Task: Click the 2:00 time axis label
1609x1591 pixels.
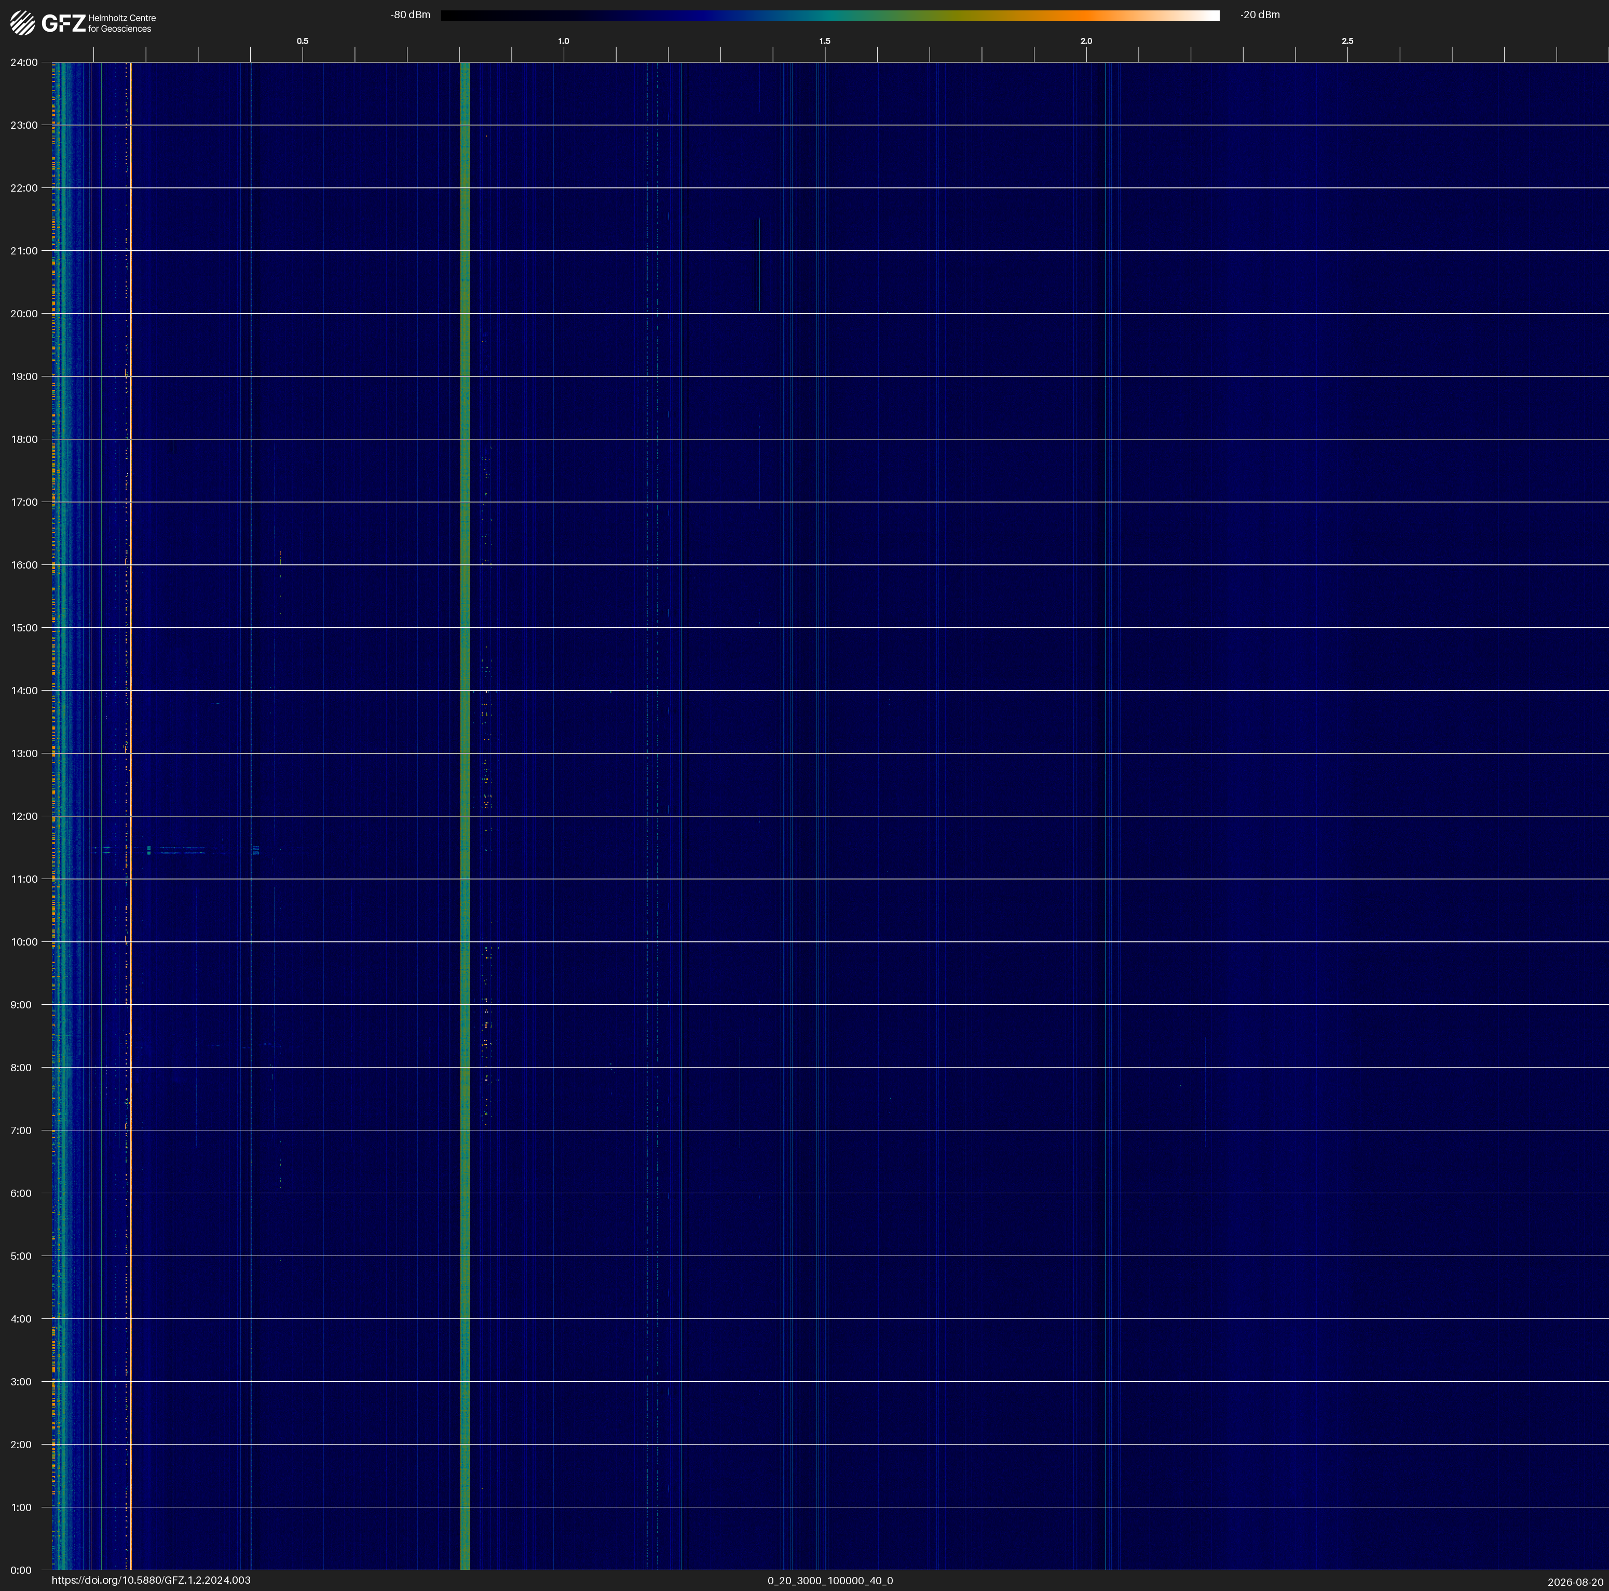Action: [21, 1445]
